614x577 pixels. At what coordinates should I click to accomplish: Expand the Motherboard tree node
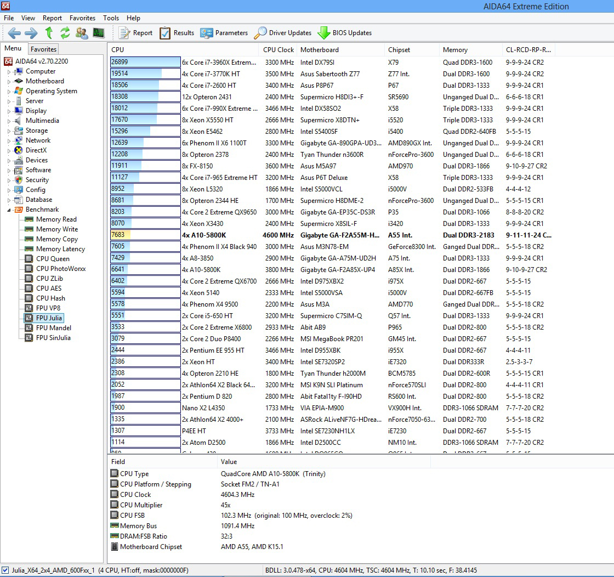pyautogui.click(x=9, y=82)
